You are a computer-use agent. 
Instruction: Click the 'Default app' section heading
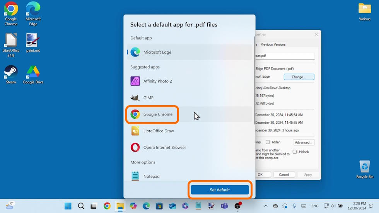tap(141, 38)
